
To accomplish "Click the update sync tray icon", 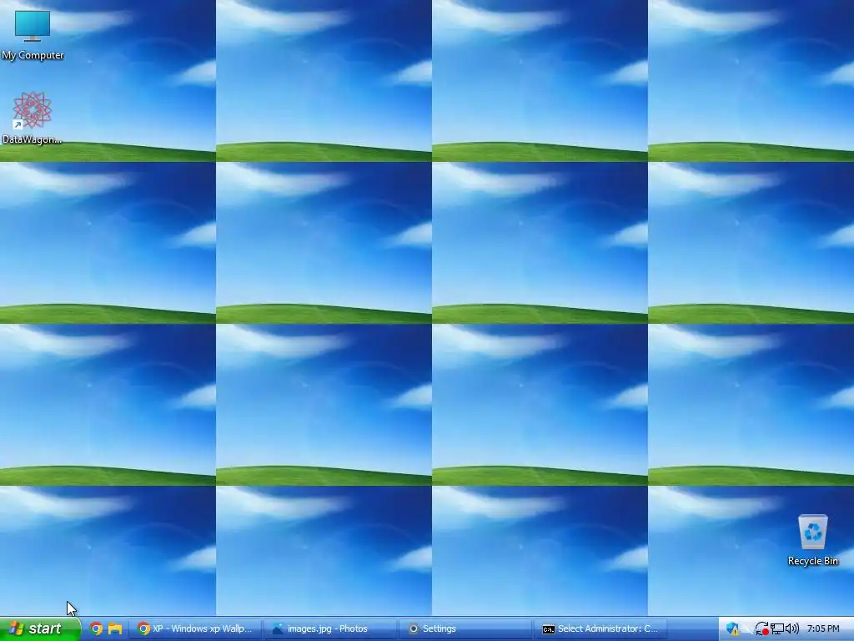I will coord(762,628).
